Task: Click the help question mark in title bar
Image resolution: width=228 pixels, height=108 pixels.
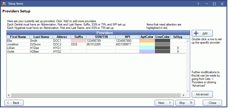Action: click(x=198, y=4)
